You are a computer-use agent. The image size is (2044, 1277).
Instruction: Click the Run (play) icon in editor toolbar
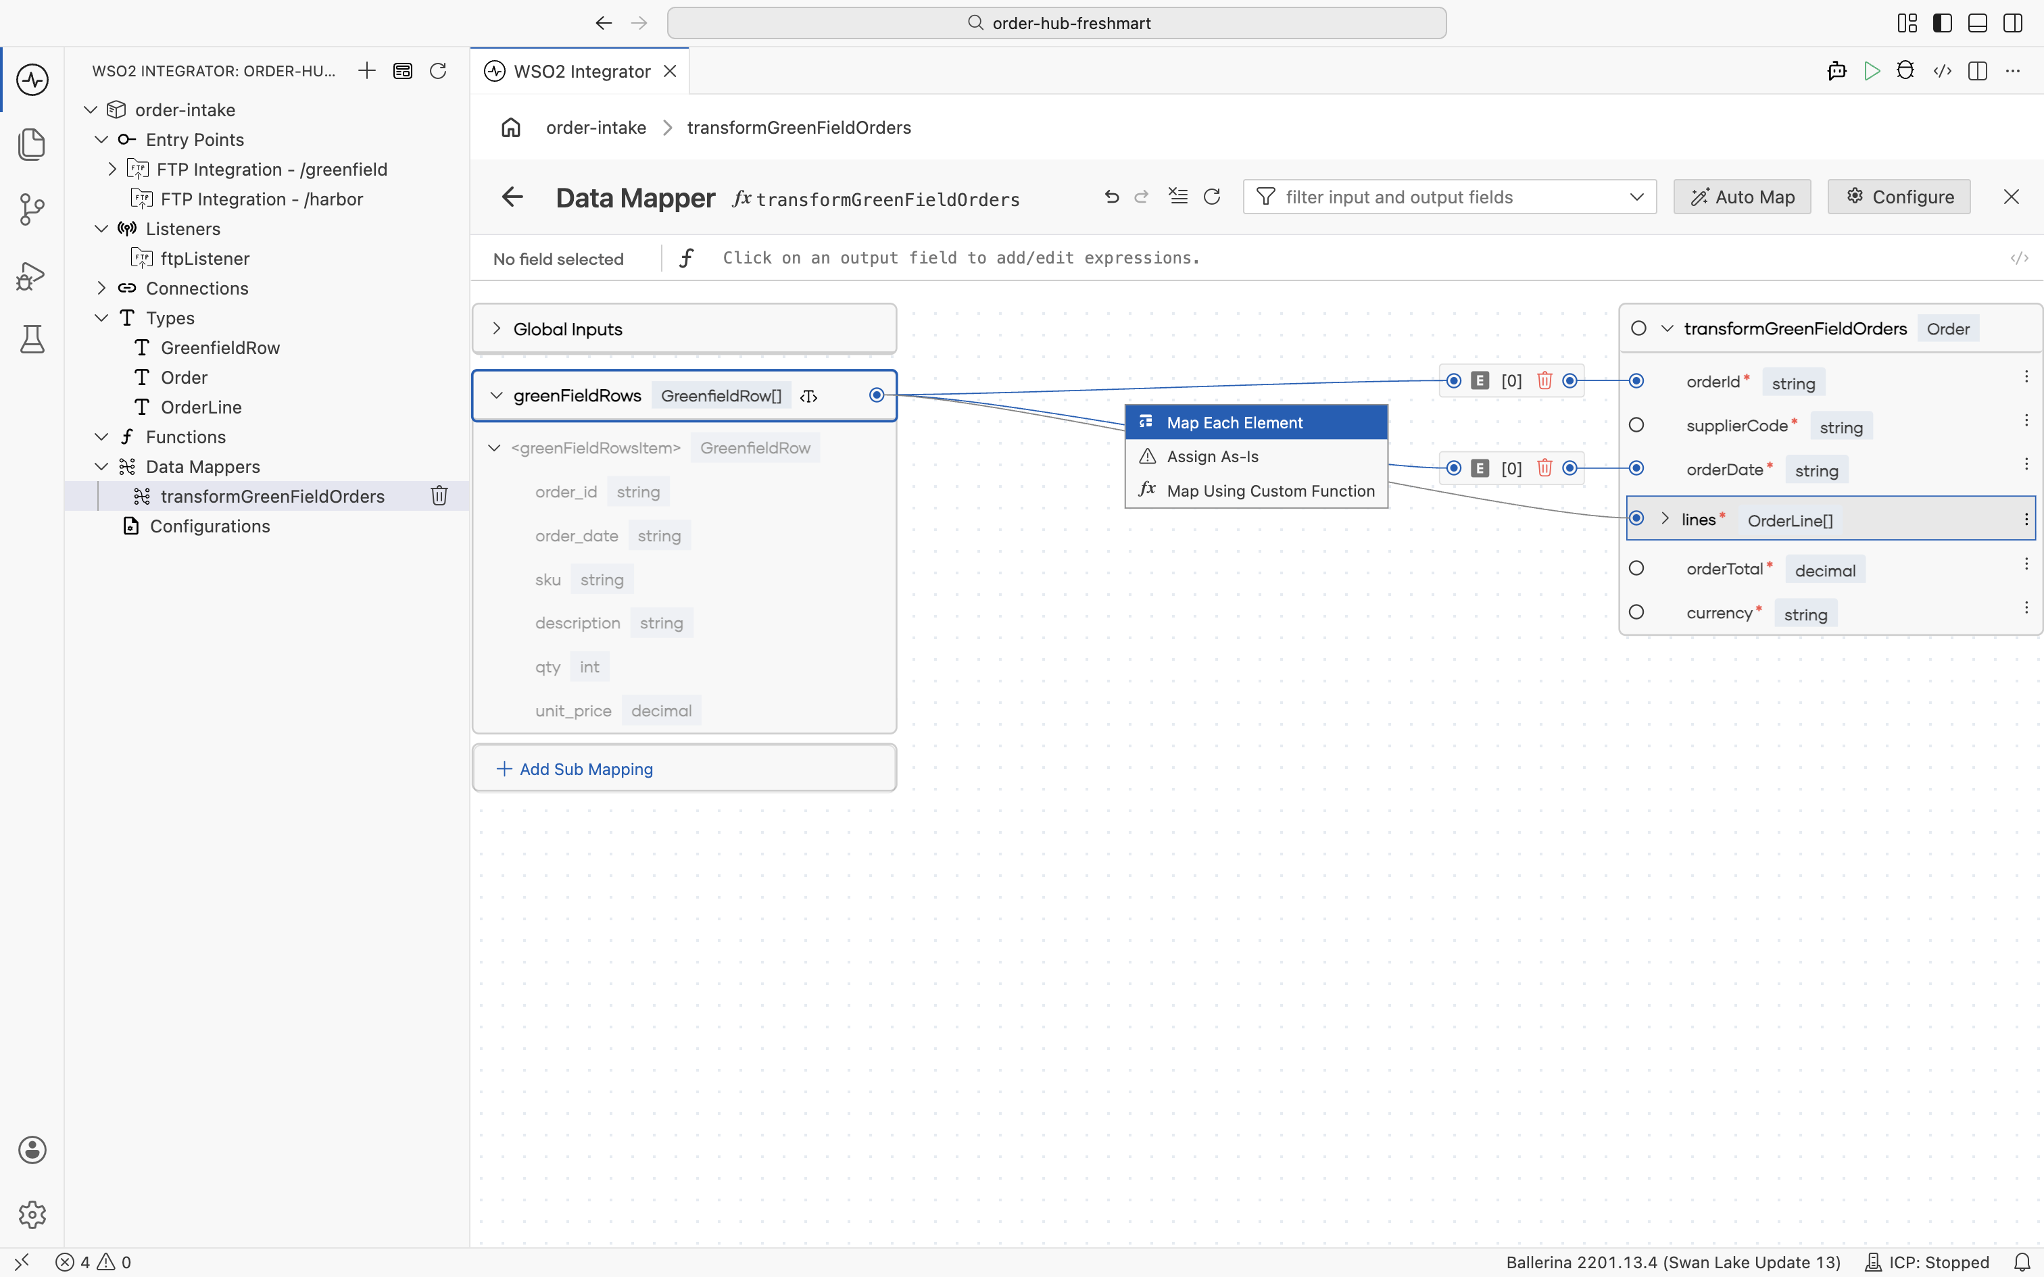[1872, 71]
